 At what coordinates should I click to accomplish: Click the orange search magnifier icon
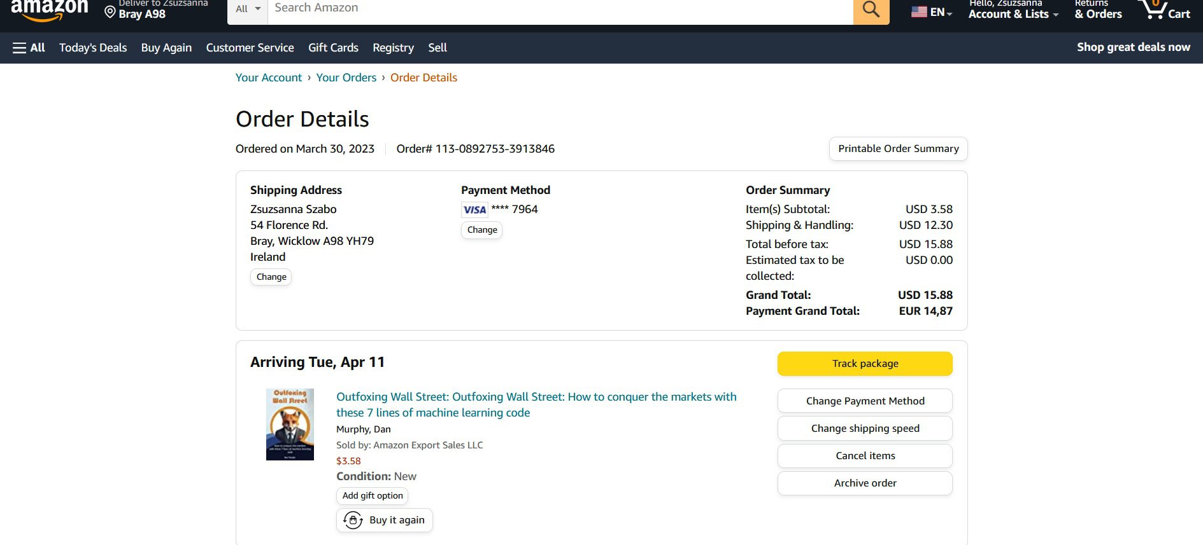pyautogui.click(x=871, y=10)
